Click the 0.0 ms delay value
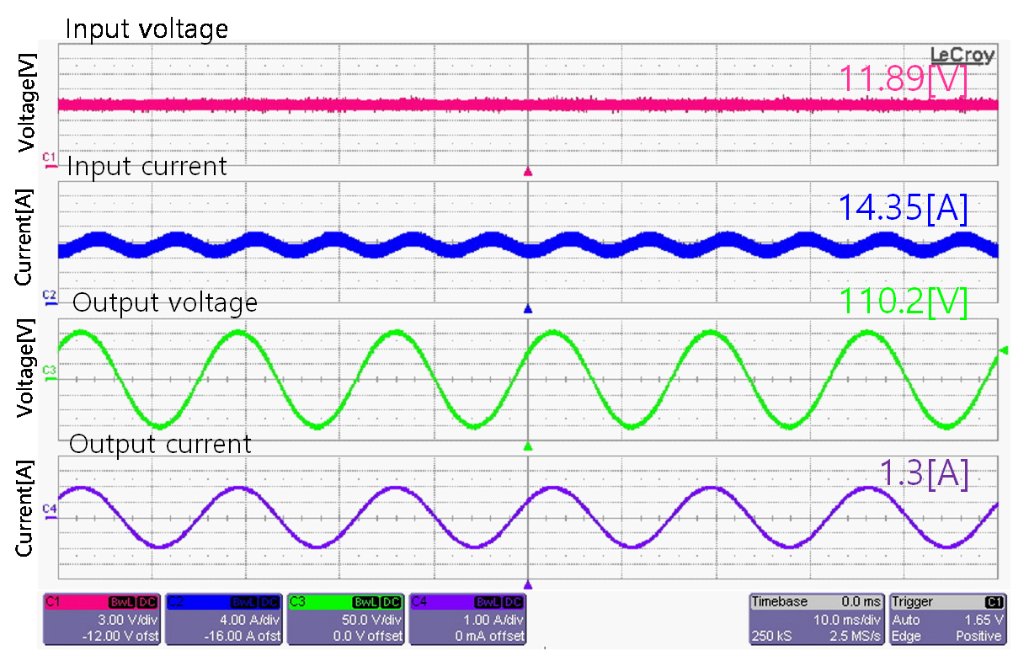 (862, 602)
